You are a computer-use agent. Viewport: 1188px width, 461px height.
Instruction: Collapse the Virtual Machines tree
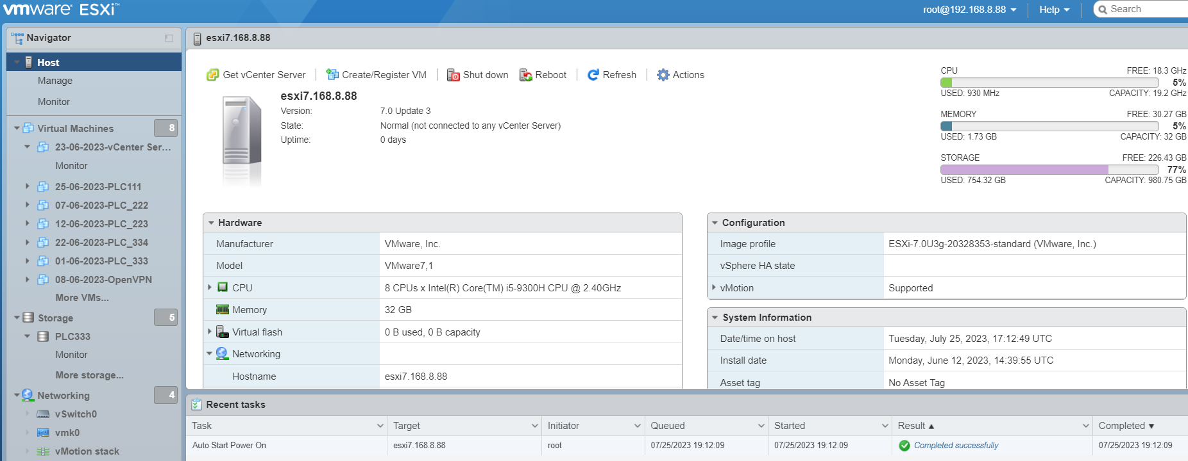pos(17,128)
